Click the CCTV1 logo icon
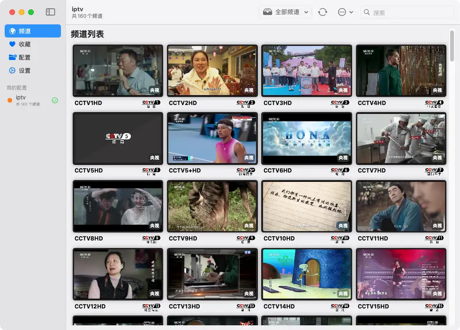The width and height of the screenshot is (460, 330). 151,104
